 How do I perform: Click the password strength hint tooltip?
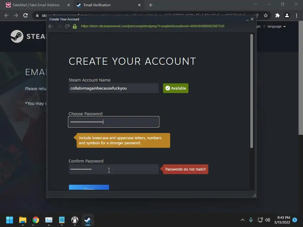point(123,140)
